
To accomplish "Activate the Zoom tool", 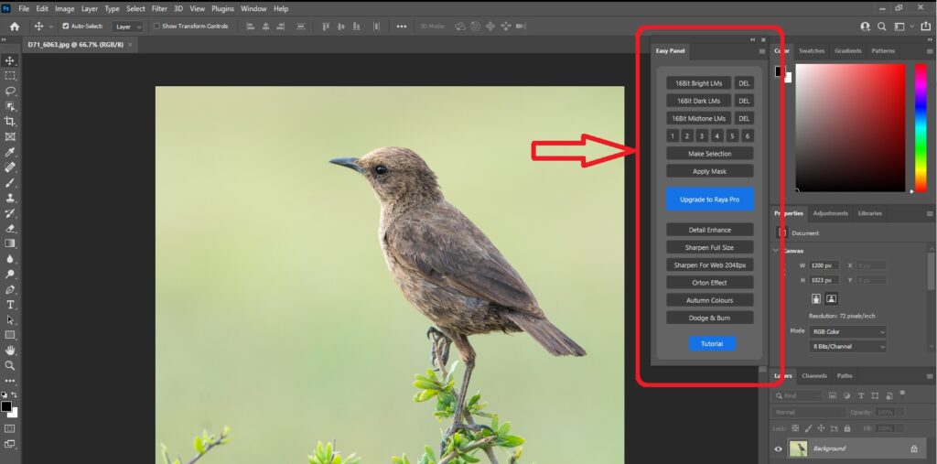I will click(x=10, y=365).
